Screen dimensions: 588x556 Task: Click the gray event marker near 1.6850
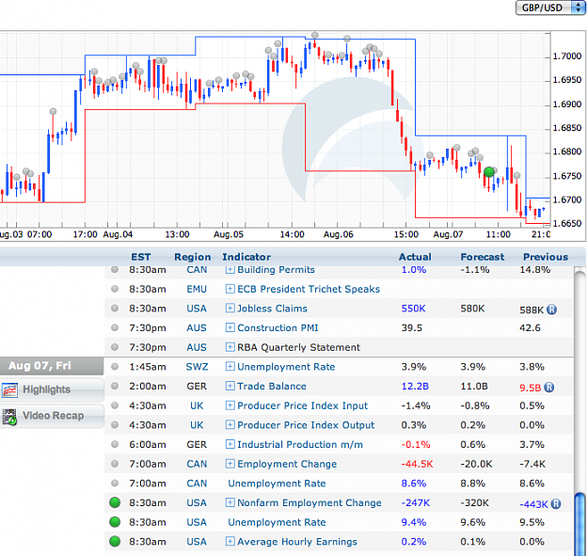tap(53, 111)
